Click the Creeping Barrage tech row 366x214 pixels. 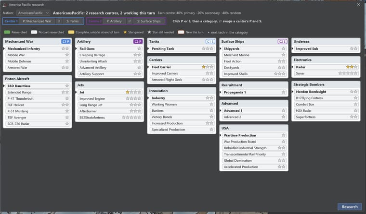[x=109, y=55]
